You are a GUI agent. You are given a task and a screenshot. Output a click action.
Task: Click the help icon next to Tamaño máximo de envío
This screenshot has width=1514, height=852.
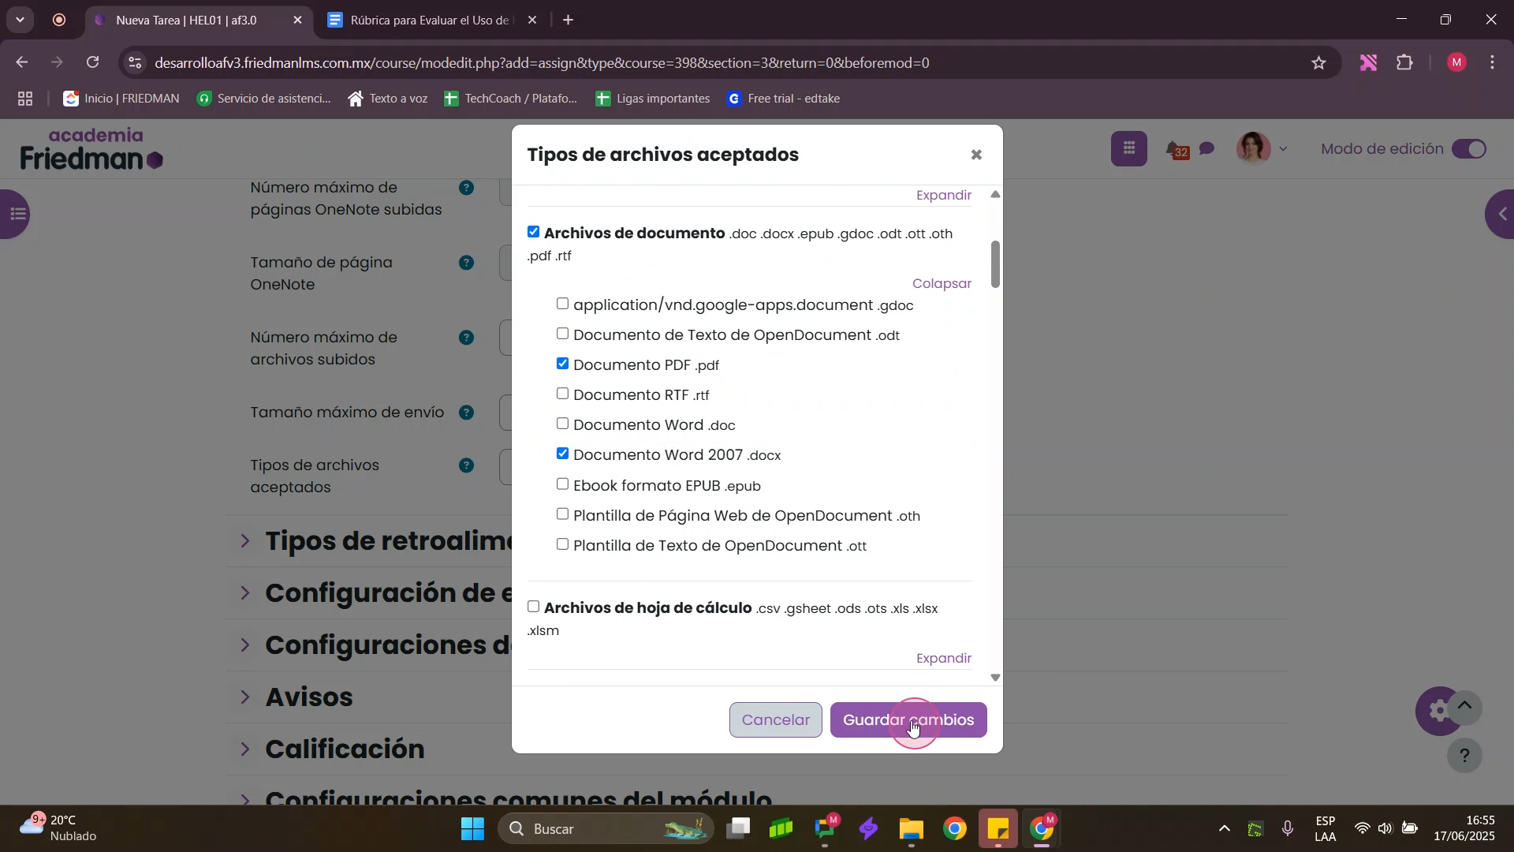466,413
